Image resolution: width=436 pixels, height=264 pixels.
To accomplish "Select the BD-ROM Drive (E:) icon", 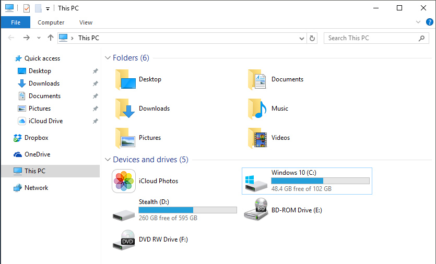I will pyautogui.click(x=256, y=210).
